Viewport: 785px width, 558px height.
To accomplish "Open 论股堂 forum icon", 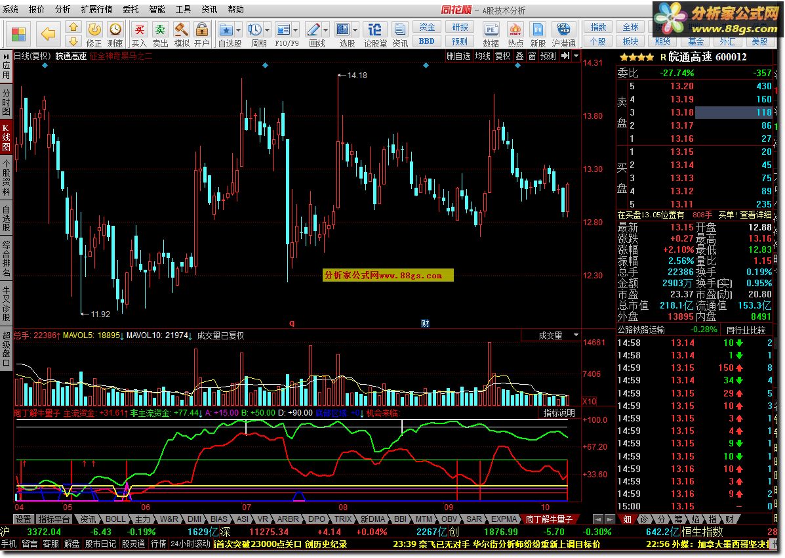I will [x=375, y=35].
